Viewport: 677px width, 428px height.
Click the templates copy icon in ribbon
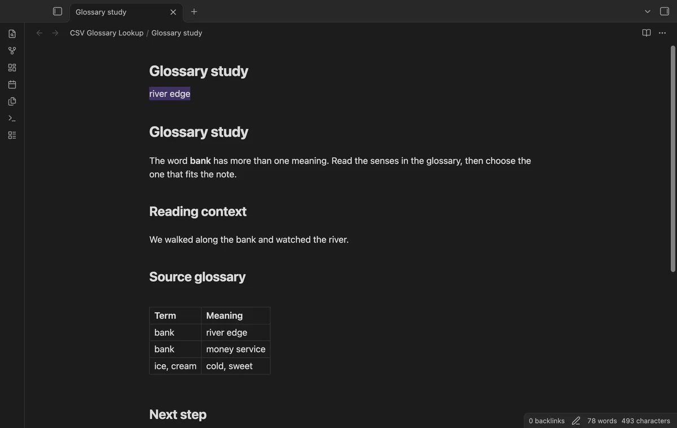click(12, 101)
